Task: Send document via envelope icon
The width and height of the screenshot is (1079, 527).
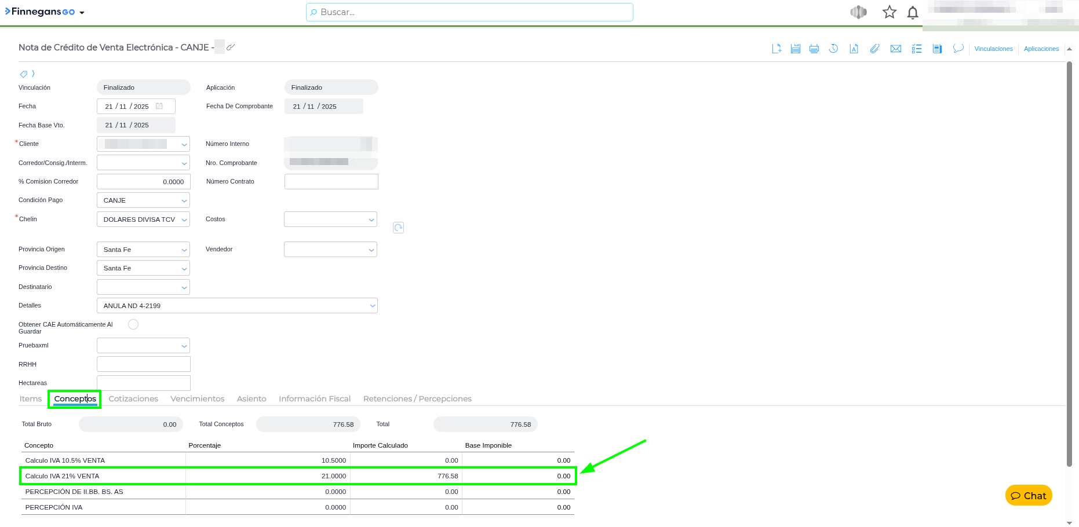Action: [895, 49]
